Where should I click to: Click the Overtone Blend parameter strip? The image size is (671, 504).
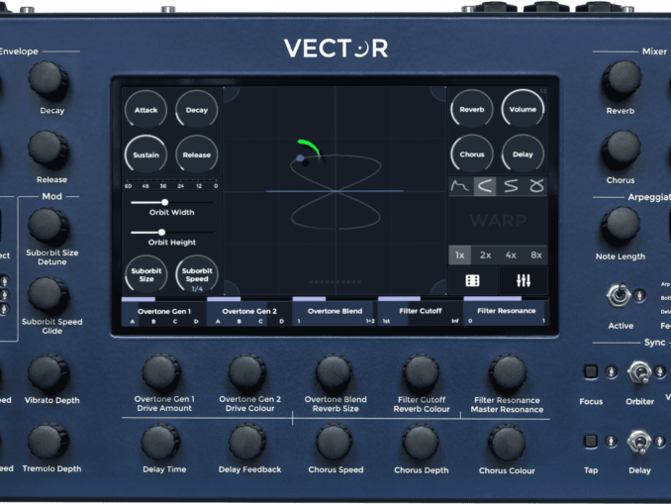(335, 312)
